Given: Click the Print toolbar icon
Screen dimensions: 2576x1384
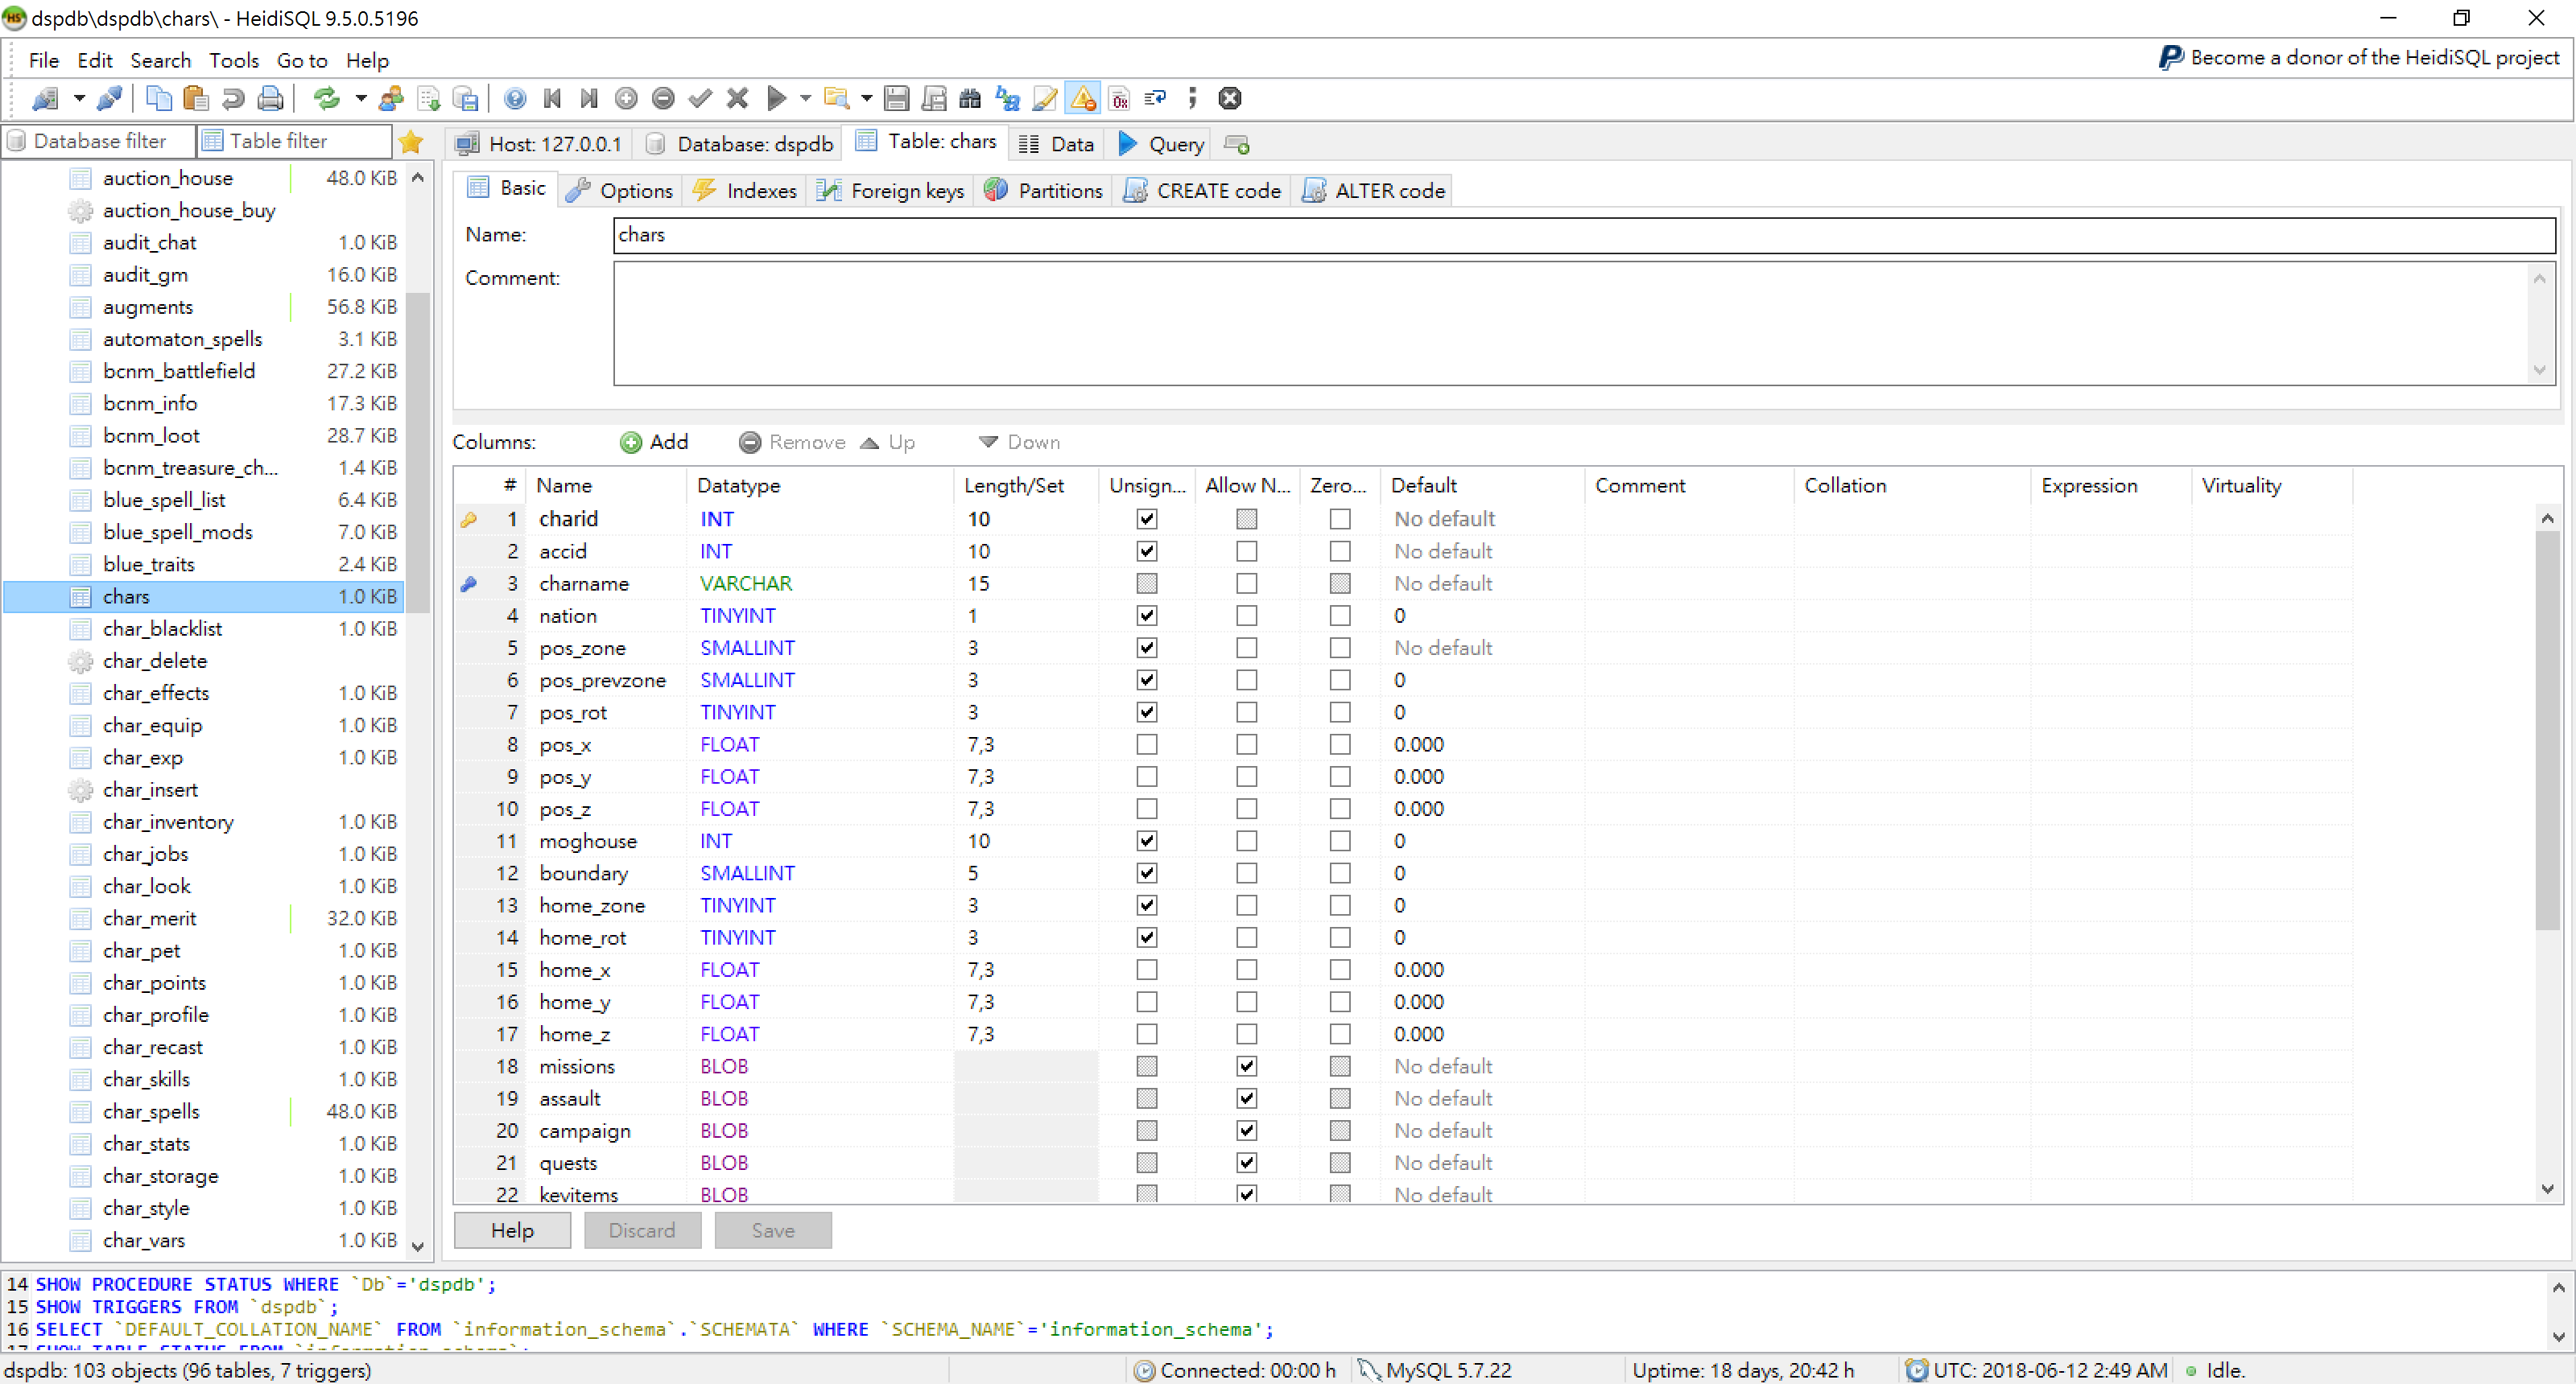Looking at the screenshot, I should 270,98.
